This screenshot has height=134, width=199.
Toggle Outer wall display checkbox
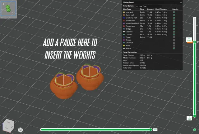click(x=174, y=15)
